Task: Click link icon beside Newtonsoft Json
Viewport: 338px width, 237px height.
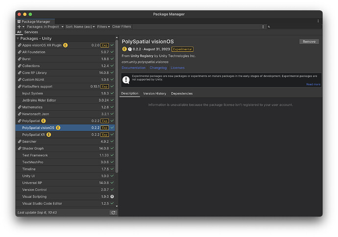Action: tap(20, 114)
